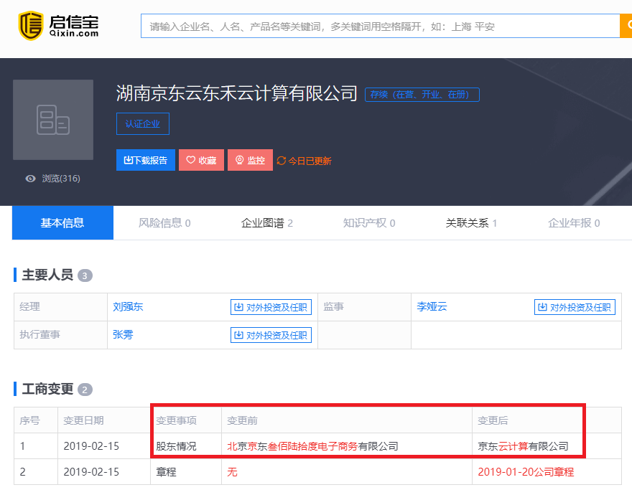Download the company report via 下载报告
Viewport: 632px width, 495px height.
[146, 160]
